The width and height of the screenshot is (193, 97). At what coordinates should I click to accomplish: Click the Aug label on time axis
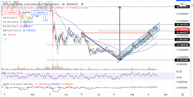coord(132,95)
